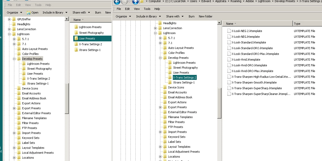Select the X-Look-Vivid.lrtemplate file icon
The height and width of the screenshot is (161, 322).
click(x=229, y=60)
